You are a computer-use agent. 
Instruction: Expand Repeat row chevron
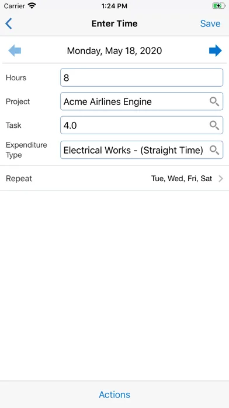click(221, 178)
